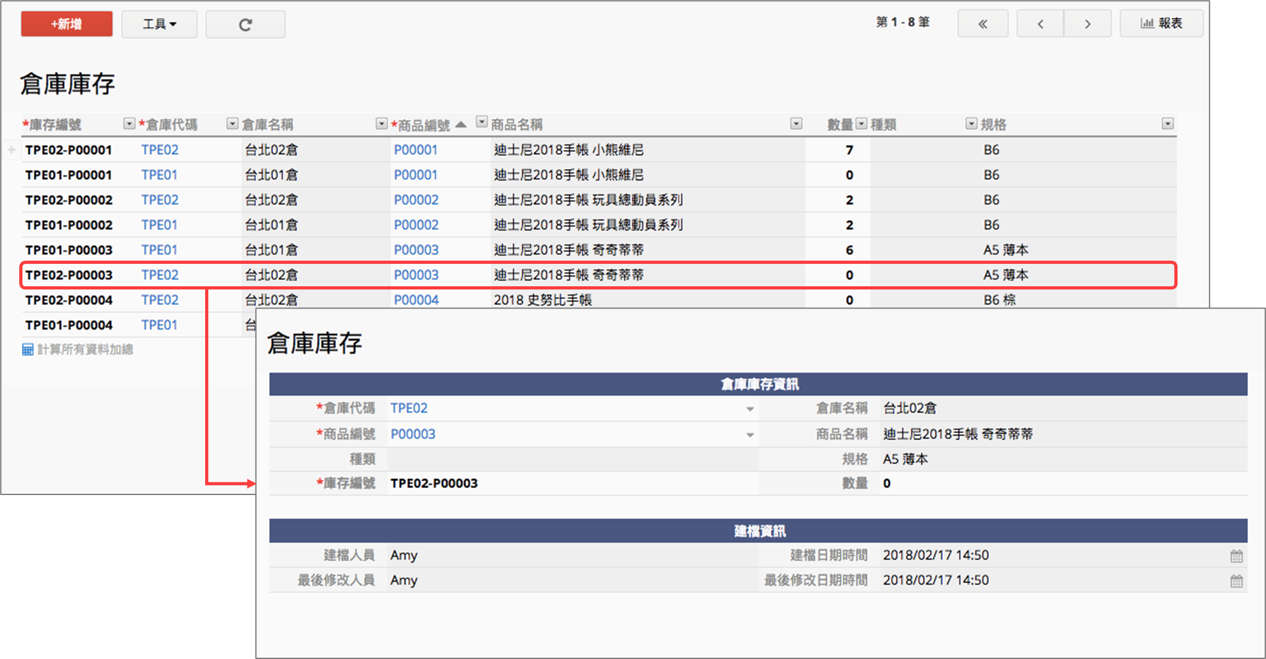Click sort arrow on 商品編號 column
This screenshot has height=659, width=1266.
(x=461, y=124)
